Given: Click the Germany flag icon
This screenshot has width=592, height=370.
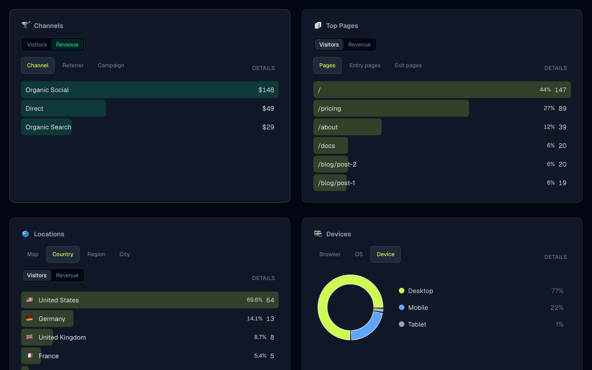Looking at the screenshot, I should coord(29,319).
